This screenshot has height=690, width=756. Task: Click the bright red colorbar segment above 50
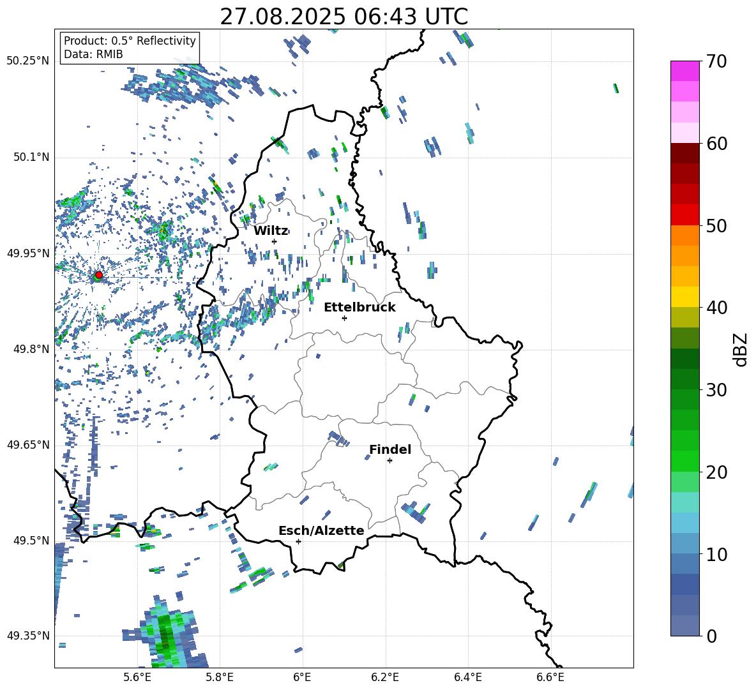pyautogui.click(x=684, y=215)
